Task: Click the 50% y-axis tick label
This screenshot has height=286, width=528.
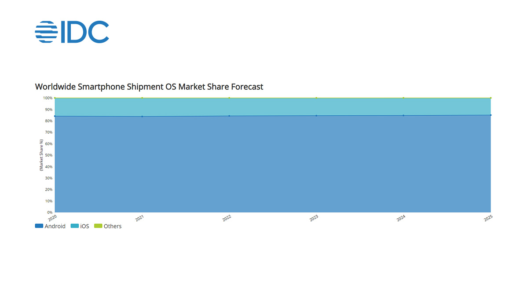Action: click(x=48, y=155)
